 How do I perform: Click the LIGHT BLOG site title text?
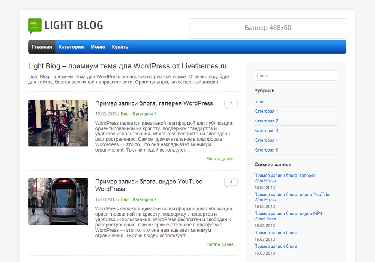click(73, 25)
